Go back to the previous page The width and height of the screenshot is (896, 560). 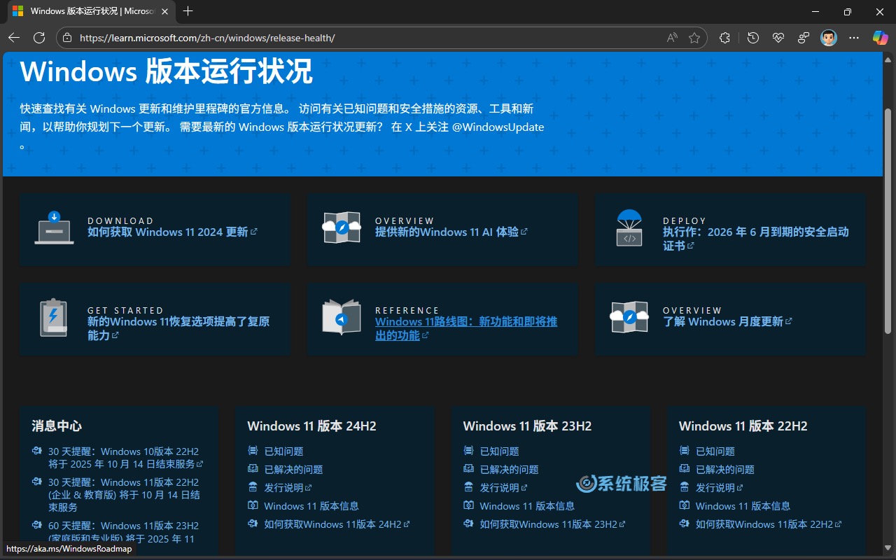(x=14, y=38)
